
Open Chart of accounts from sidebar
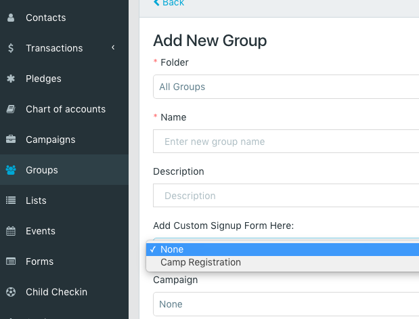click(66, 109)
